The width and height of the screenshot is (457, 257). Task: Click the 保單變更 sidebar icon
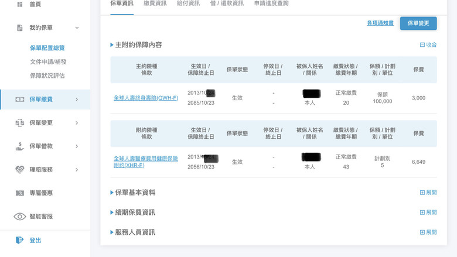(x=20, y=123)
